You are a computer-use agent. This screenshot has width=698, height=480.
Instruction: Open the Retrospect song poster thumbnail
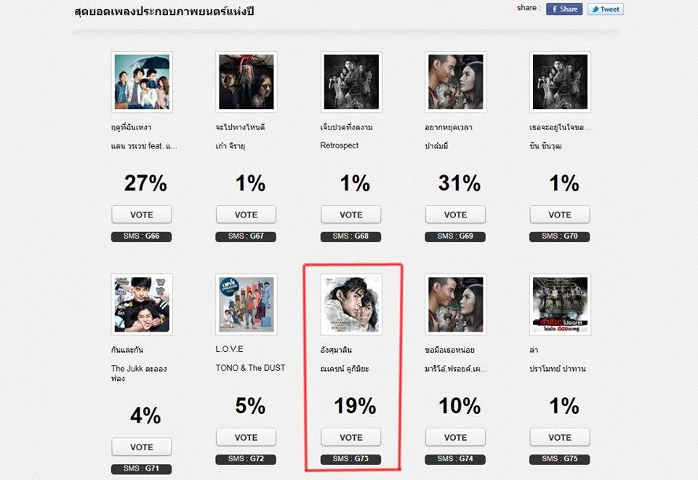point(351,82)
